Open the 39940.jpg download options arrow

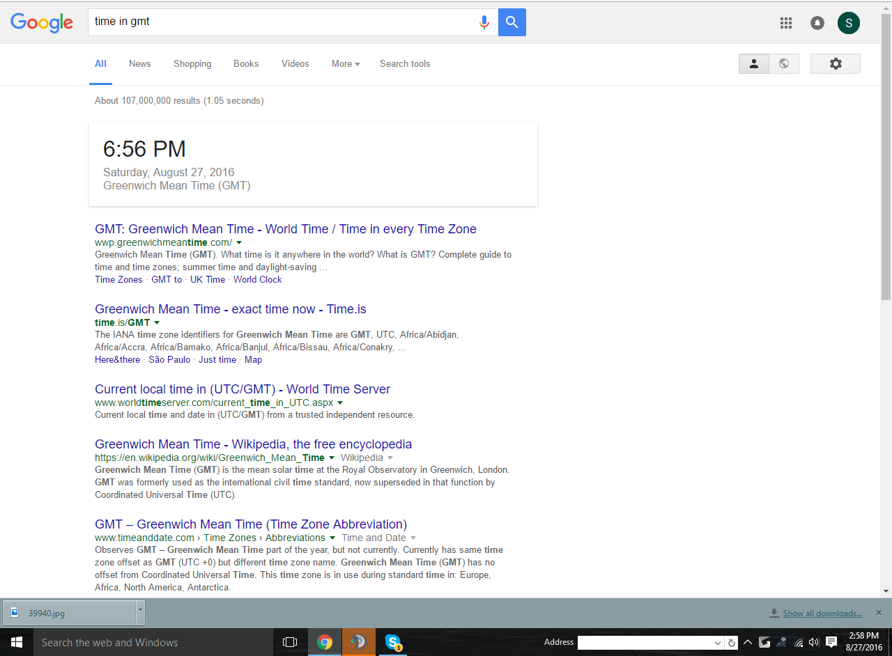point(140,612)
